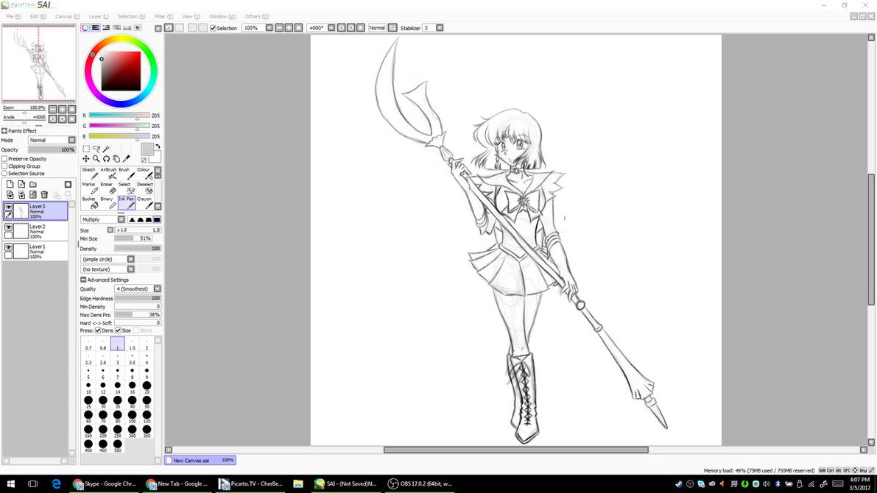Viewport: 877px width, 493px height.
Task: Open the Canvas menu
Action: [x=67, y=17]
